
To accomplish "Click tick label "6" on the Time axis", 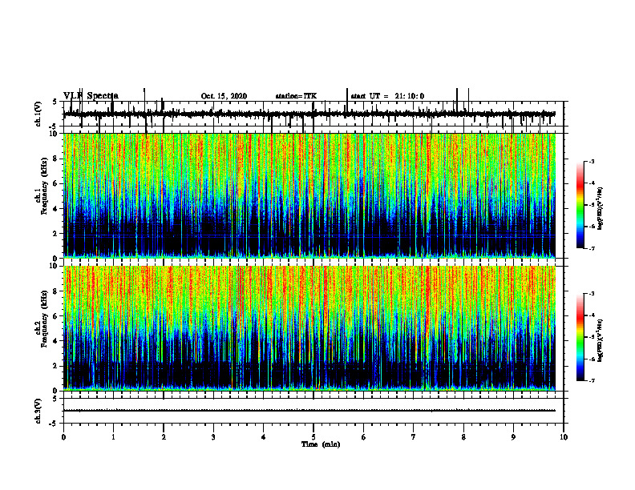I will pyautogui.click(x=364, y=437).
